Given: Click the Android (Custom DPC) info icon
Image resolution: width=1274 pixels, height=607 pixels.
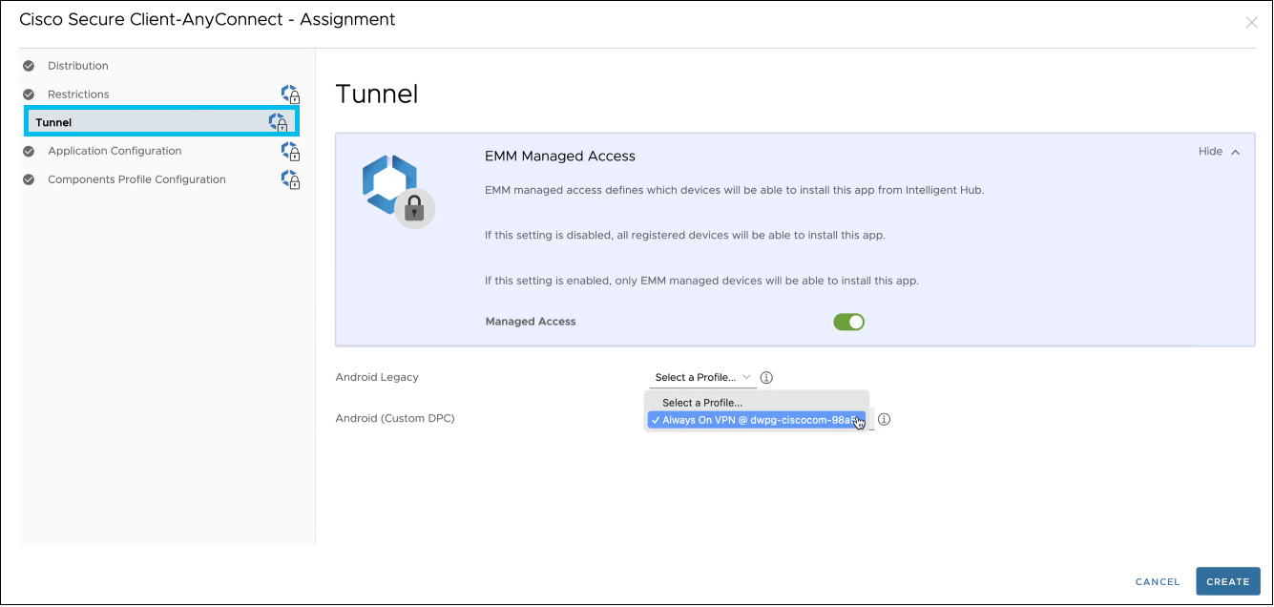Looking at the screenshot, I should pos(884,419).
